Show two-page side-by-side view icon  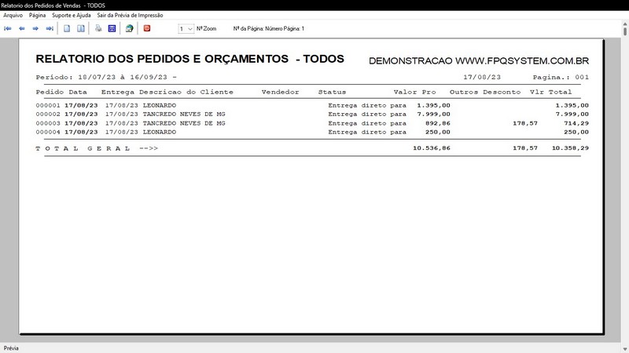pos(80,28)
